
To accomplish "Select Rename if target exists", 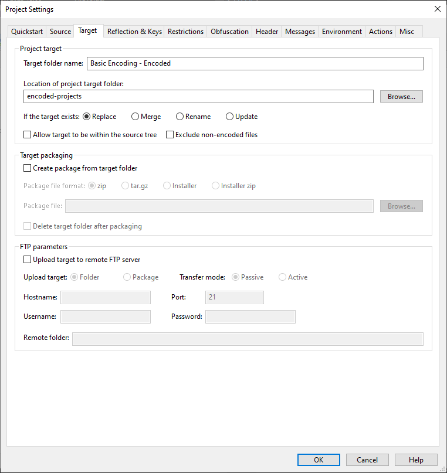I will (193, 117).
